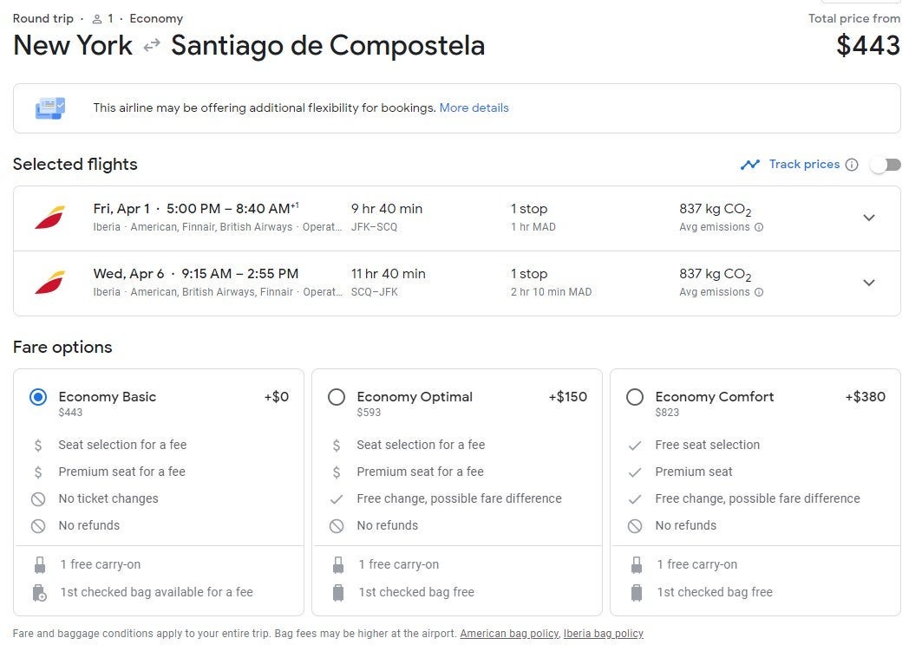The height and width of the screenshot is (651, 922).
Task: Click checked bag icon in Economy Basic
Action: (39, 593)
